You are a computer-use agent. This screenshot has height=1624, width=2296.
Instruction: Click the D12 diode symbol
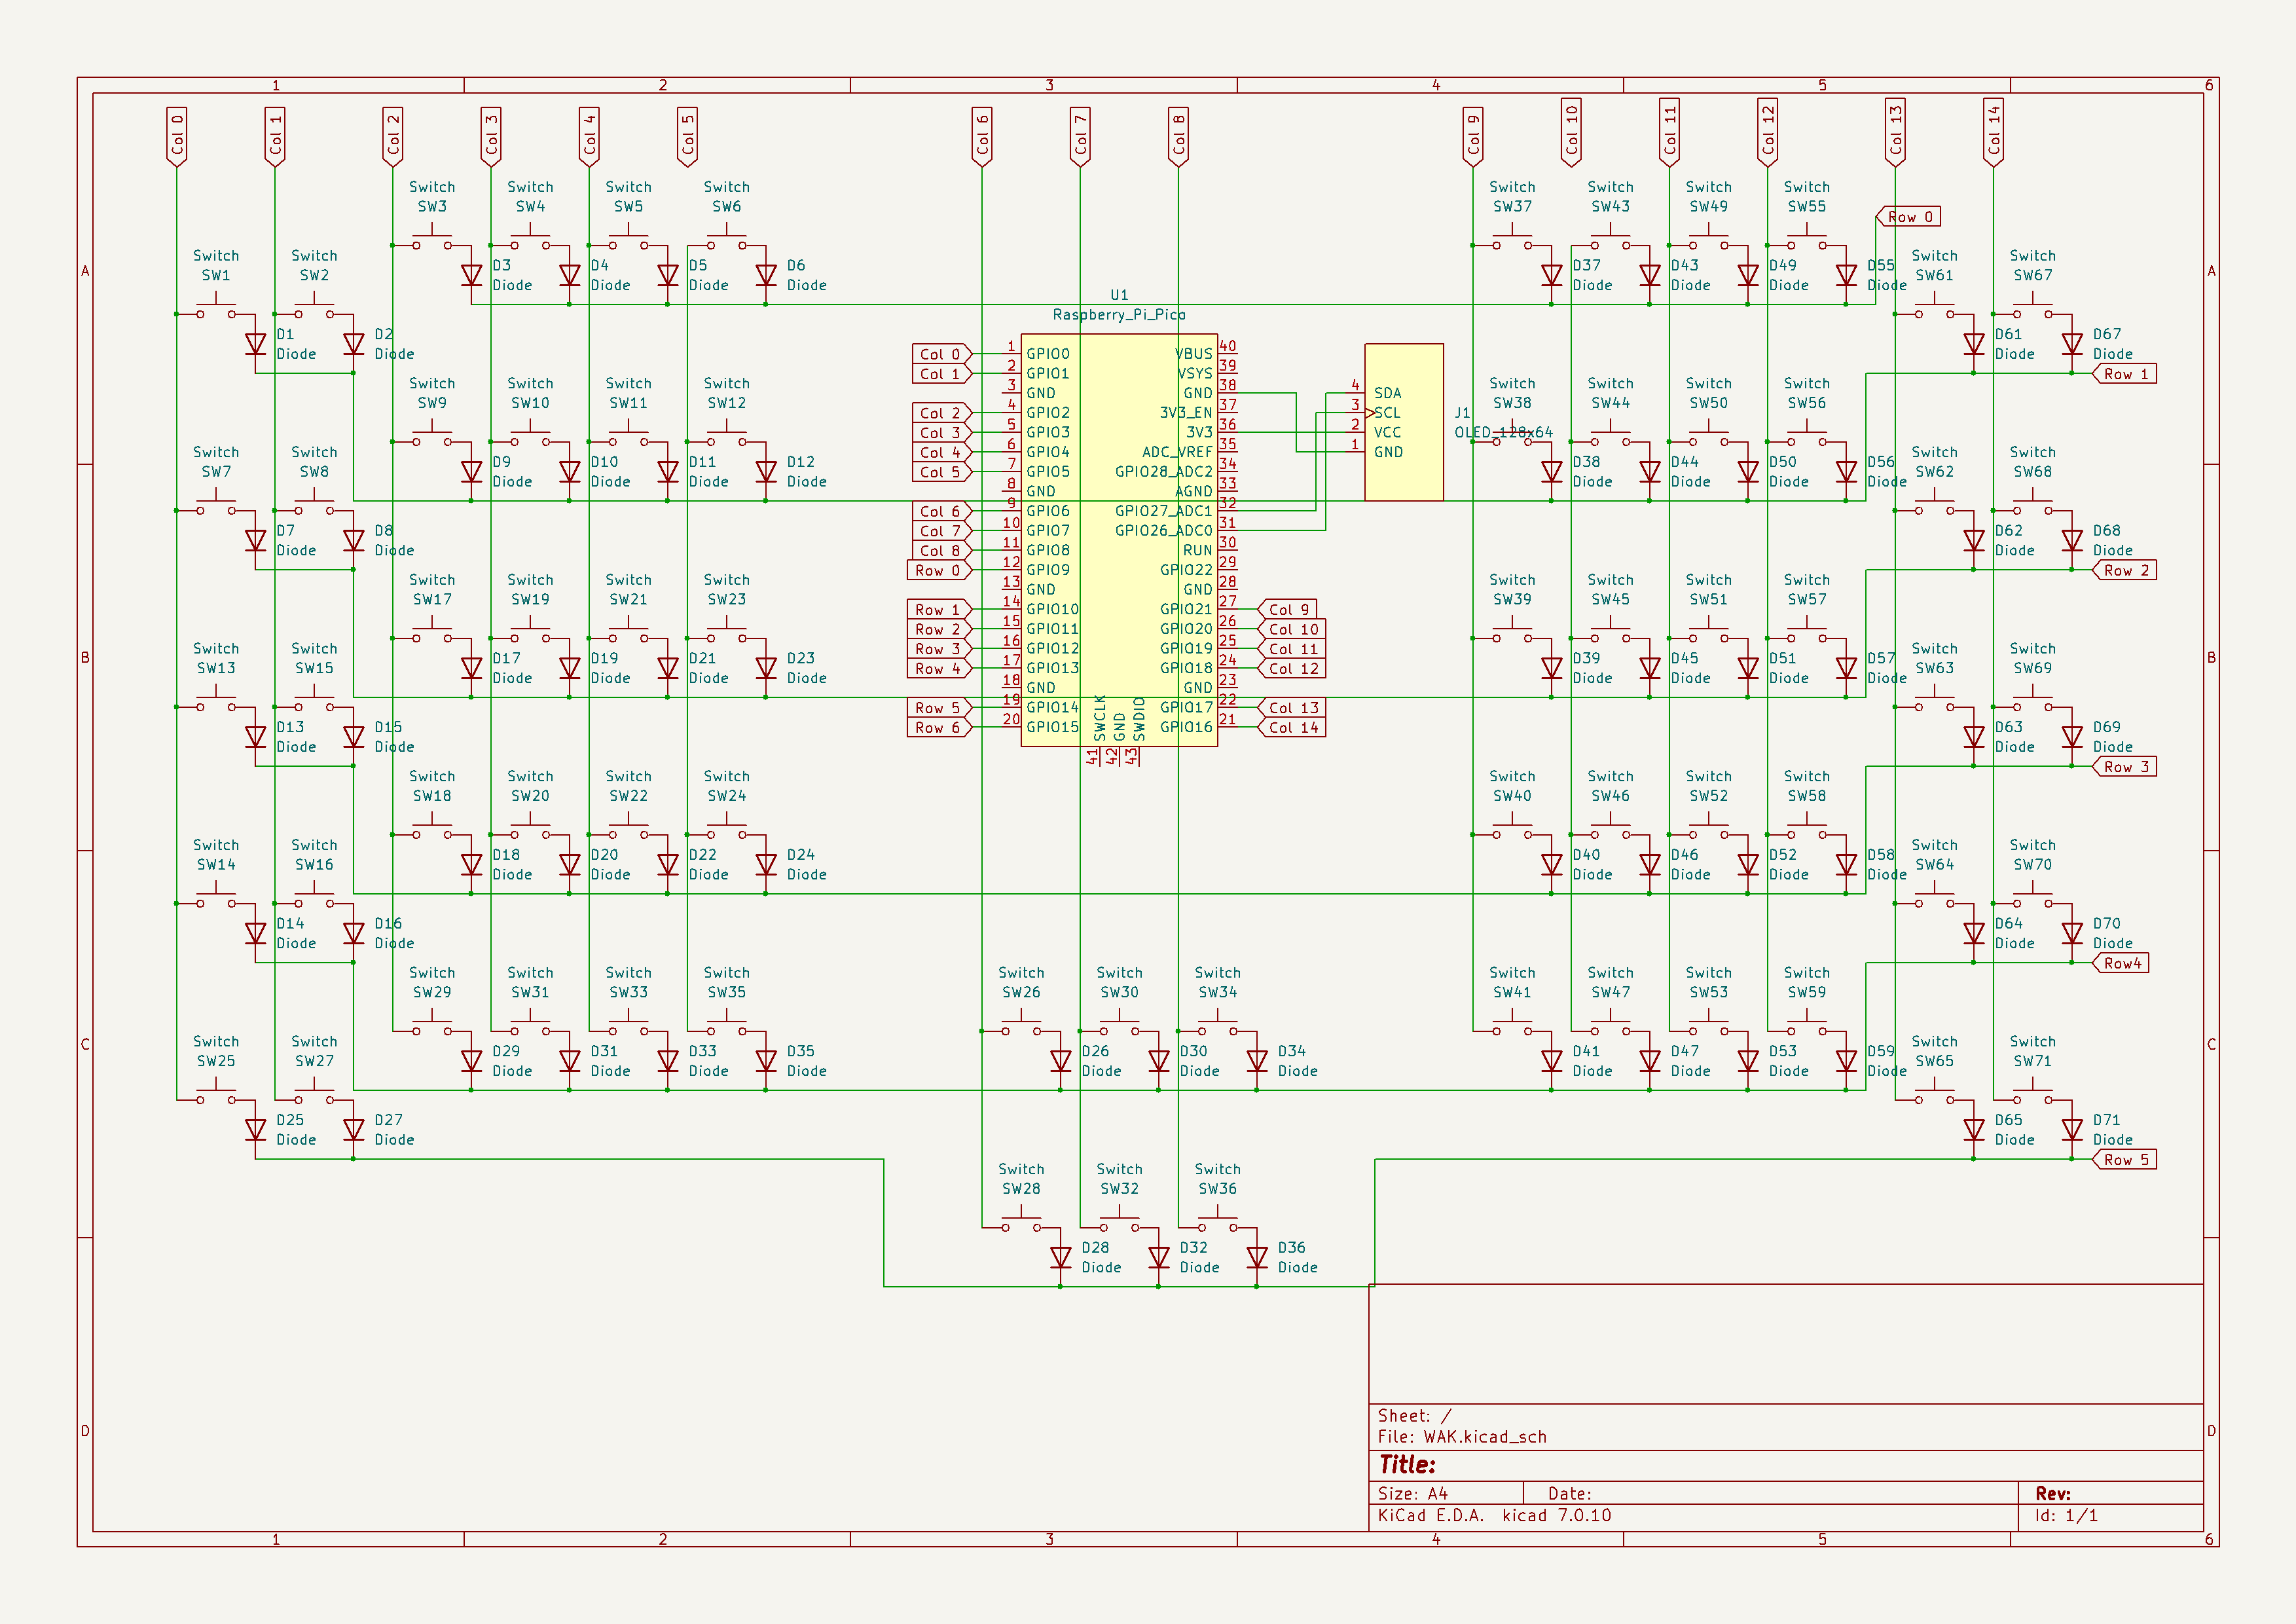pyautogui.click(x=766, y=472)
